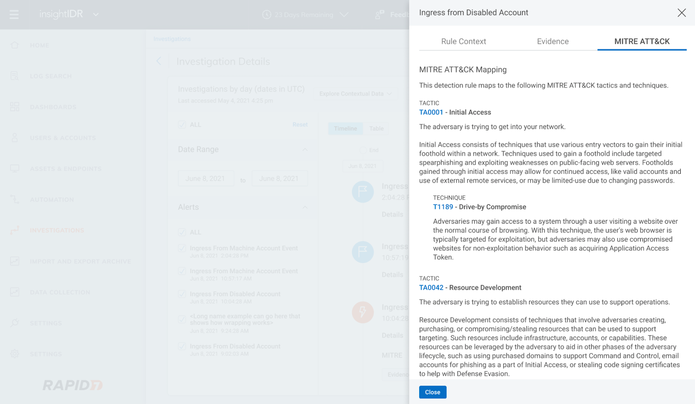
Task: Toggle first Ingress From Machine Account Event checkbox
Action: (182, 248)
